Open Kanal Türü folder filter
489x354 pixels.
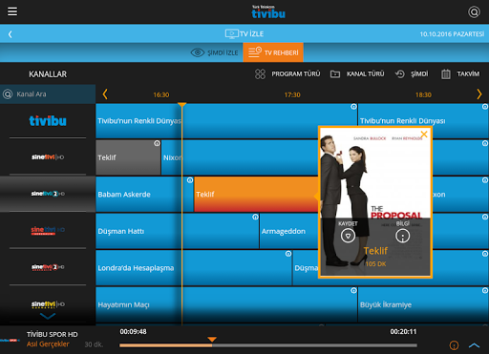coord(335,74)
